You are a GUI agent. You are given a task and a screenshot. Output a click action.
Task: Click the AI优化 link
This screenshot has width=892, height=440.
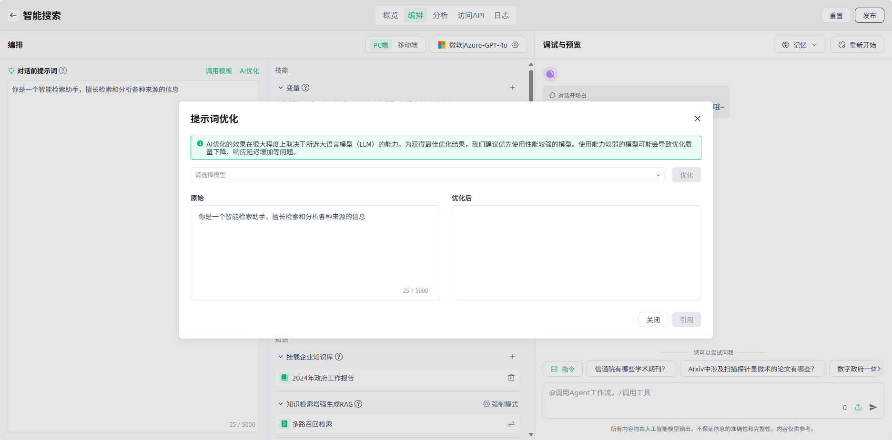249,71
